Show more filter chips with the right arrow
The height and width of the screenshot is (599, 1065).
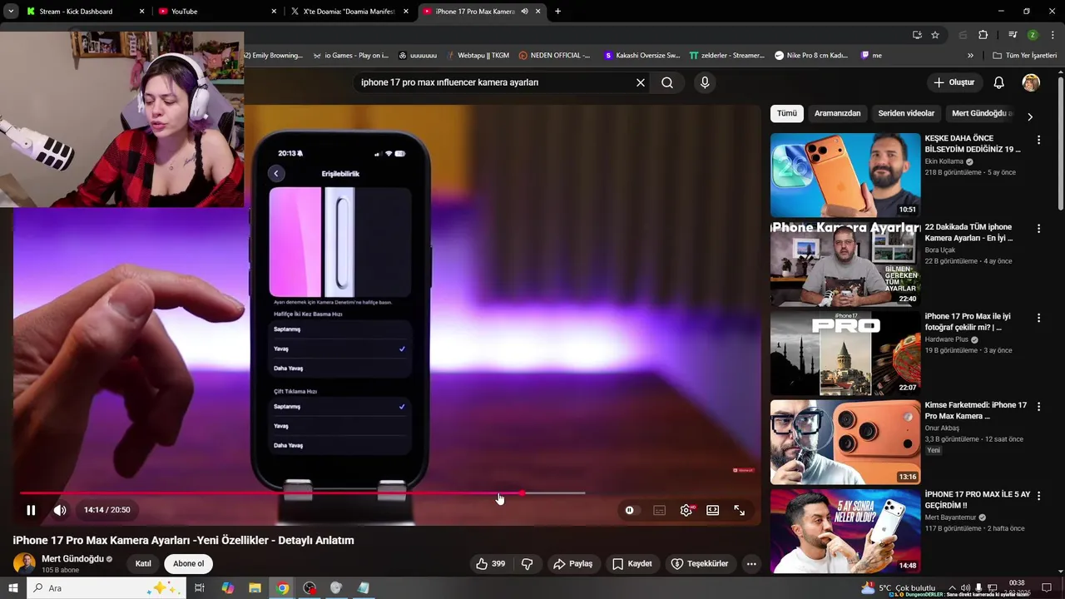point(1030,116)
